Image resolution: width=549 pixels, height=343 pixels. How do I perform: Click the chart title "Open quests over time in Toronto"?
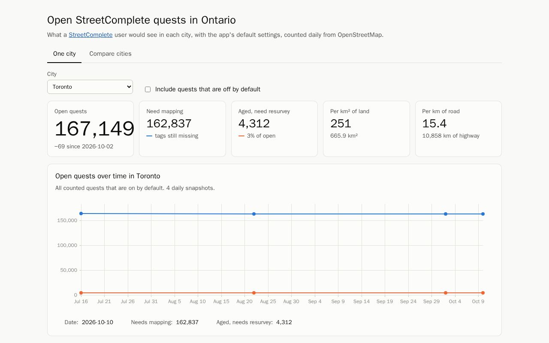pos(108,176)
